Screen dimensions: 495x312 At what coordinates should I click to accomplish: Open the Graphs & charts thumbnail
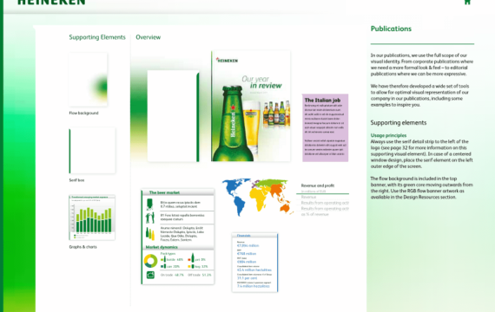point(92,218)
